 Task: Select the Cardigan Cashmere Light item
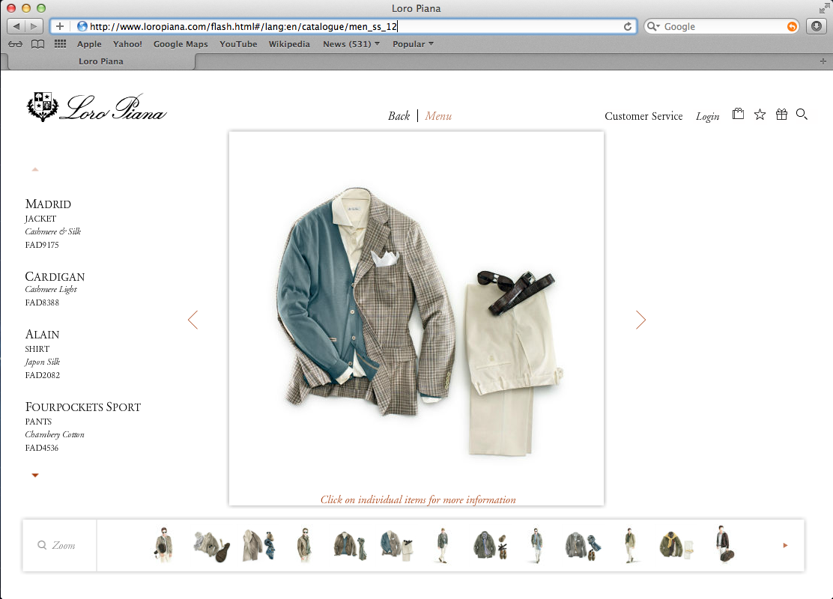coord(55,289)
